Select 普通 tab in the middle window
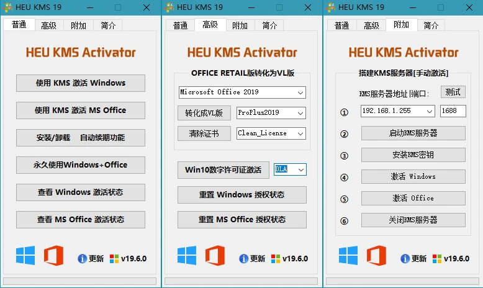This screenshot has width=483, height=288. tap(180, 25)
